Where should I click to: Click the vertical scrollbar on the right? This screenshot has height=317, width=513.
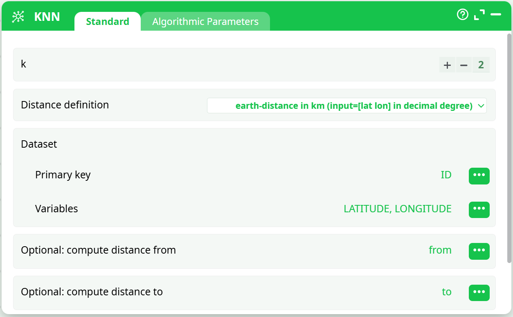click(x=509, y=147)
